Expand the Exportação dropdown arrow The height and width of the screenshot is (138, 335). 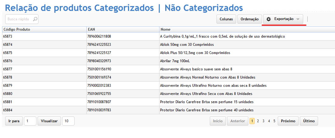[298, 19]
